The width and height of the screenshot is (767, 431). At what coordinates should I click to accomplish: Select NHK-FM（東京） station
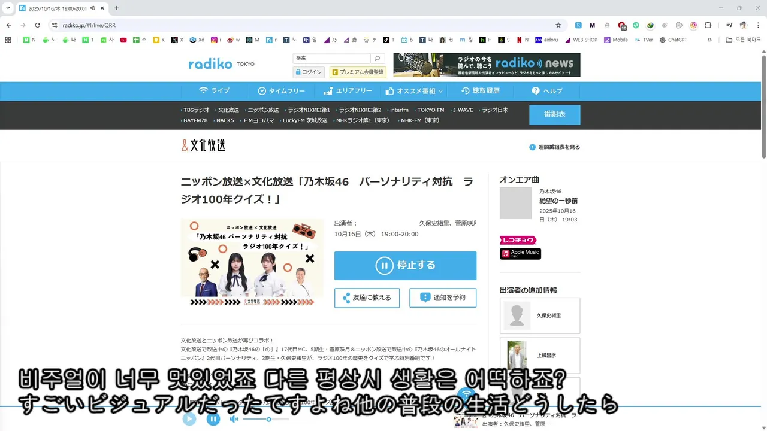point(419,120)
